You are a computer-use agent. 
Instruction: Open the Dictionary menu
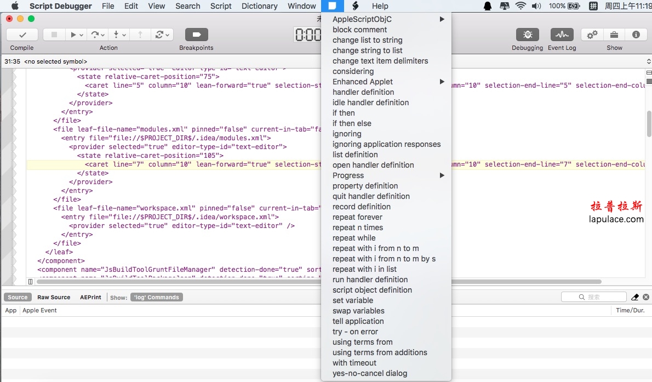[x=260, y=6]
